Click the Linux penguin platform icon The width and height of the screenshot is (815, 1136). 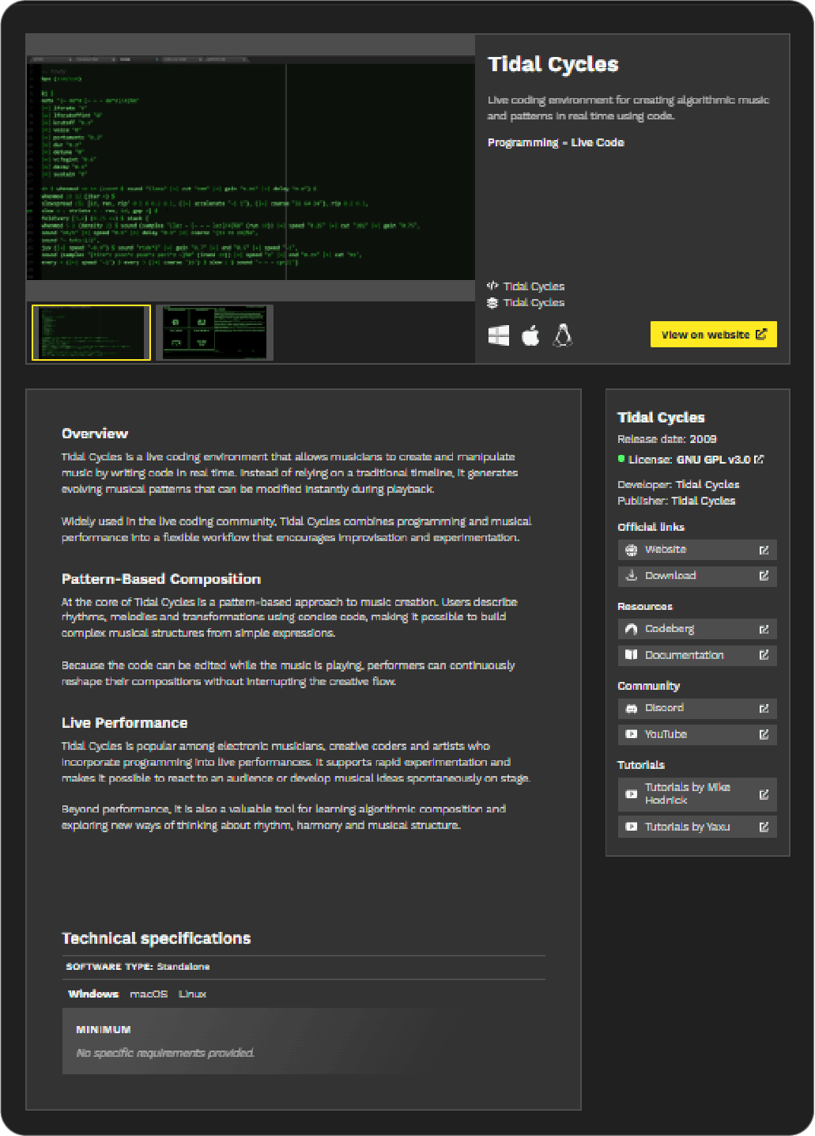click(562, 335)
